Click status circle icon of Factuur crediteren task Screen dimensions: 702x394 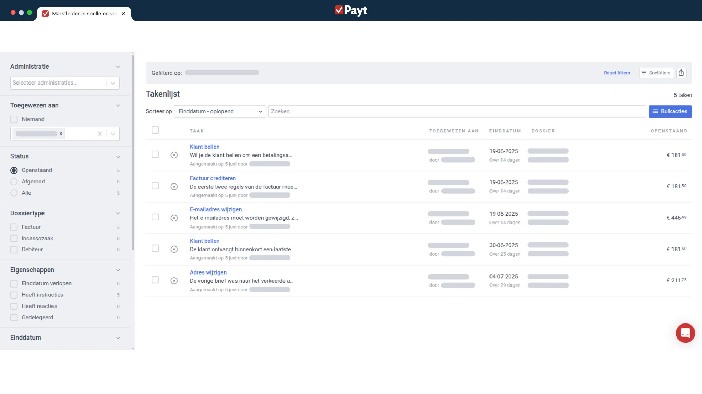pyautogui.click(x=174, y=187)
